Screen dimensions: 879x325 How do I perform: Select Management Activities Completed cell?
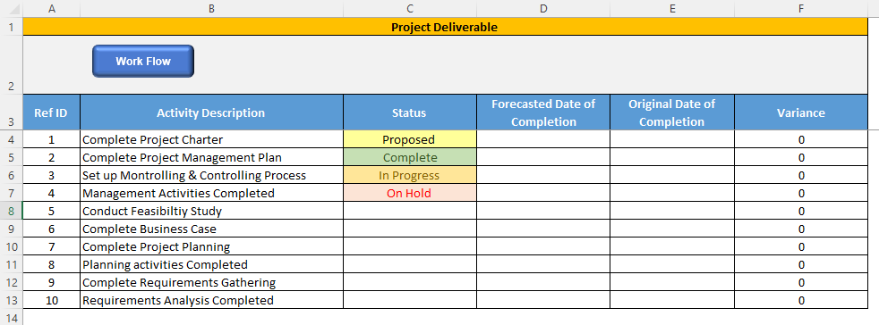coord(211,193)
